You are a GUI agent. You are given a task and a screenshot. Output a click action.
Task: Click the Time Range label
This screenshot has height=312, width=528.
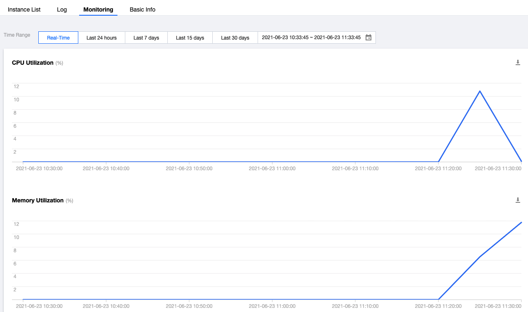click(17, 35)
